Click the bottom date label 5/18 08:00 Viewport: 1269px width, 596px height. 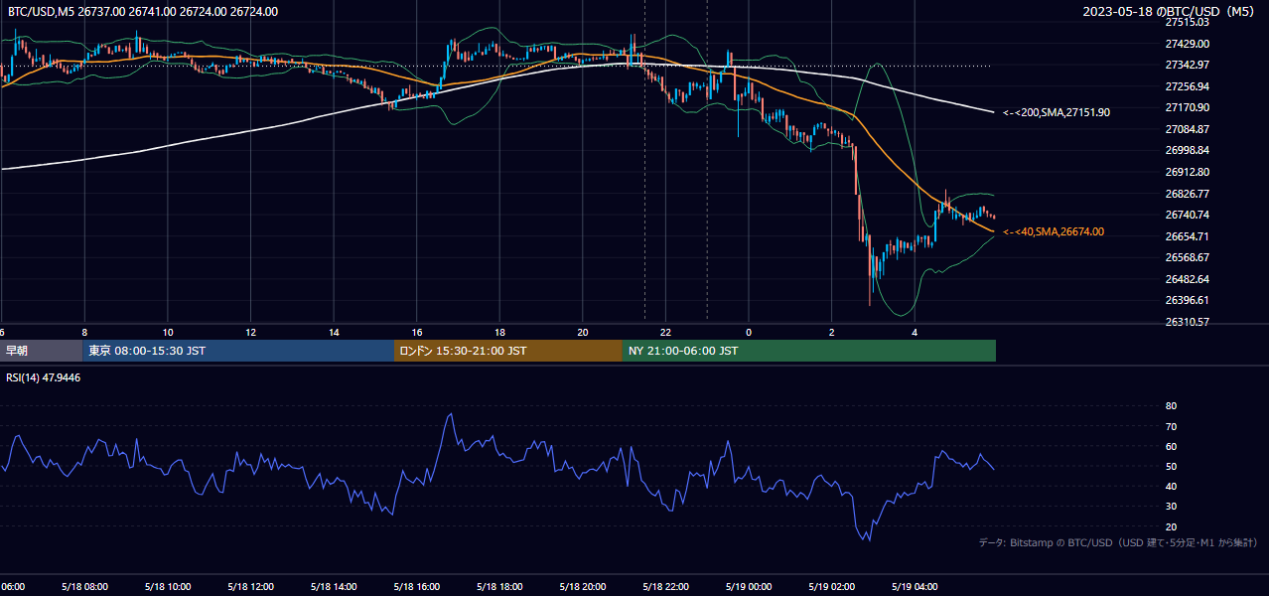tap(84, 587)
